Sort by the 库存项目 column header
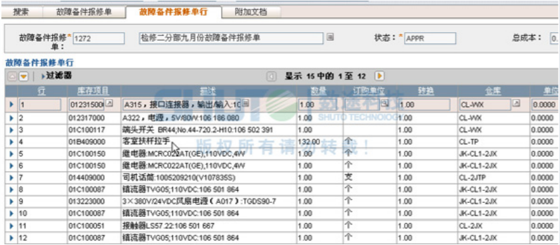Viewport: 560px width, 245px height. click(x=93, y=91)
